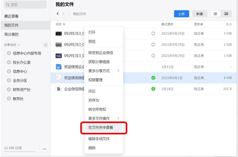Click the sort arrow beside 名称 column

[64, 24]
